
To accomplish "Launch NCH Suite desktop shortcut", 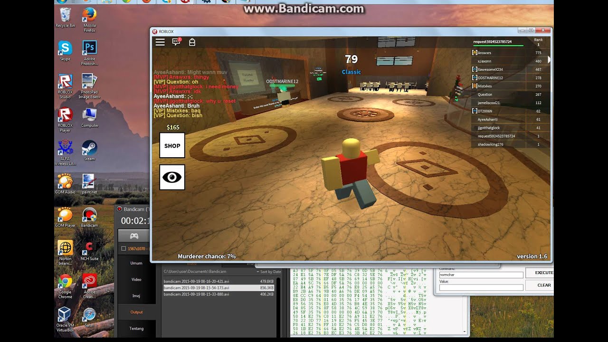I will [89, 250].
